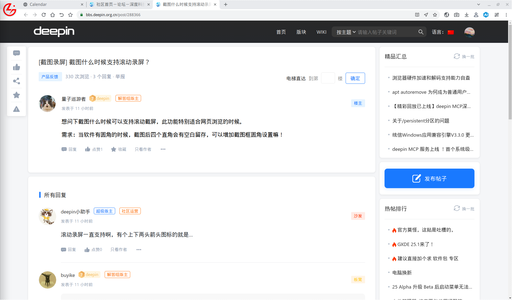Viewport: 512px width, 300px height.
Task: Open reader mode book icon in toolbar
Action: 417,15
